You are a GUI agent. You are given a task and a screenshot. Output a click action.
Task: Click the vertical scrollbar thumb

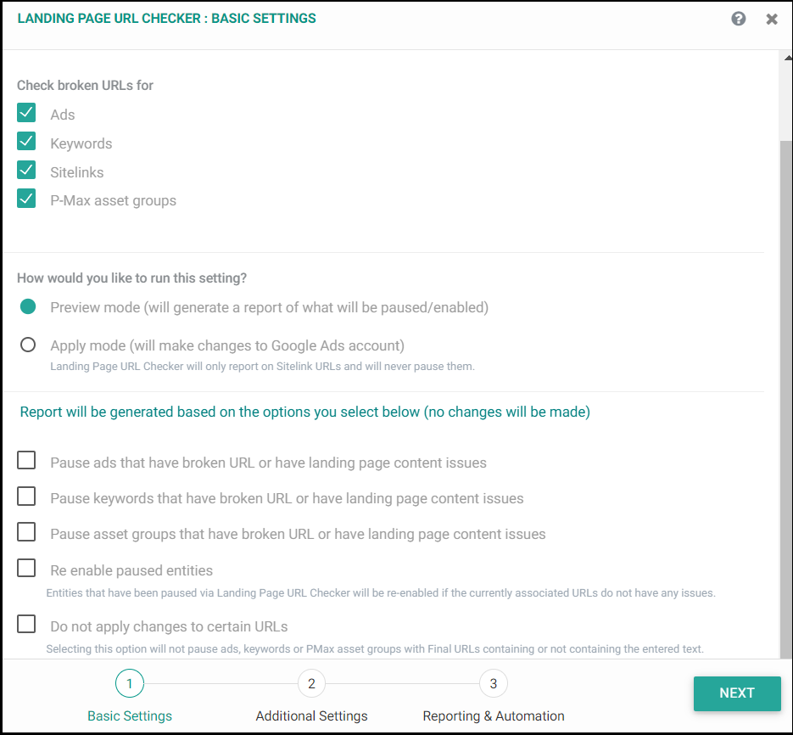[786, 400]
